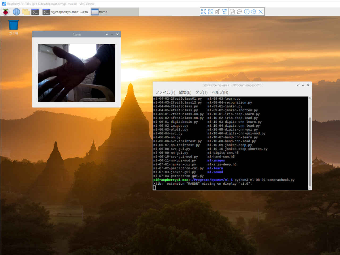Click the scale-to-fit icon in VNC toolbar
The width and height of the screenshot is (340, 255).
pos(211,12)
